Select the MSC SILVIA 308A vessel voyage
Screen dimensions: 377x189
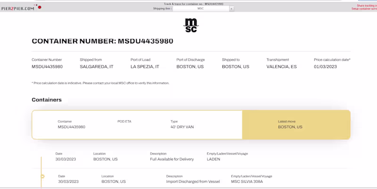247,181
